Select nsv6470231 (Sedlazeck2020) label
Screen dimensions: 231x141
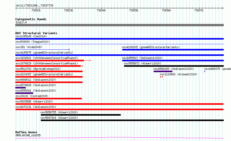click(36, 107)
